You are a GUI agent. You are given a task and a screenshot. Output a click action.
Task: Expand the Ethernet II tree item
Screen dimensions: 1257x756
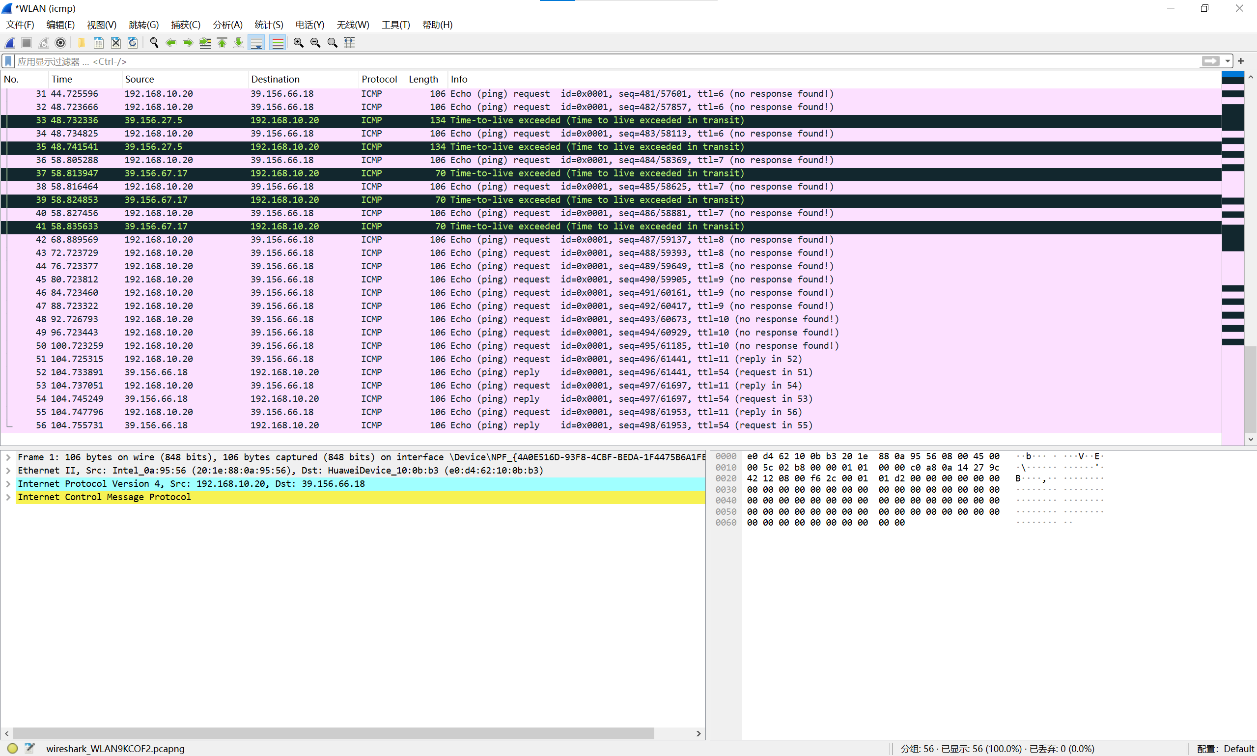[8, 470]
